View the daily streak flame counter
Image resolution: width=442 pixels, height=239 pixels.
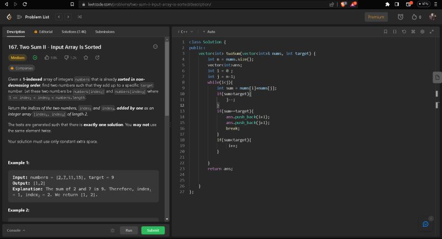tap(417, 17)
